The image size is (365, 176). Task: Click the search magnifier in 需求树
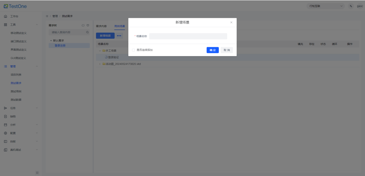coord(88,32)
